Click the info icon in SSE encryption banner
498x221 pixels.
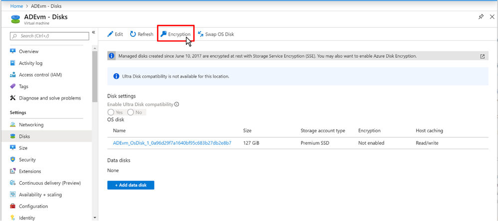[x=111, y=56]
